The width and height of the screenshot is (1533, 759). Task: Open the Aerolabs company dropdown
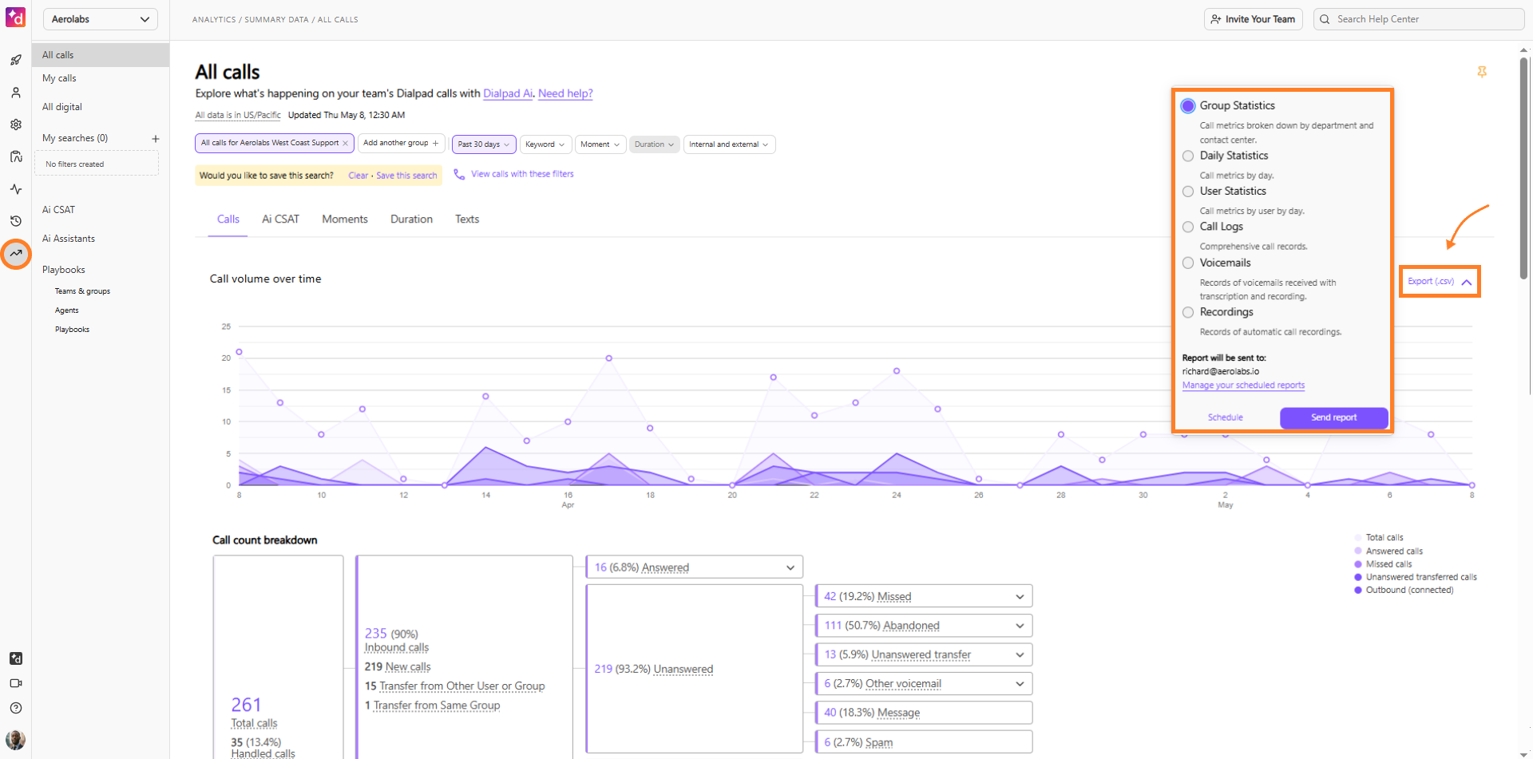[x=100, y=19]
